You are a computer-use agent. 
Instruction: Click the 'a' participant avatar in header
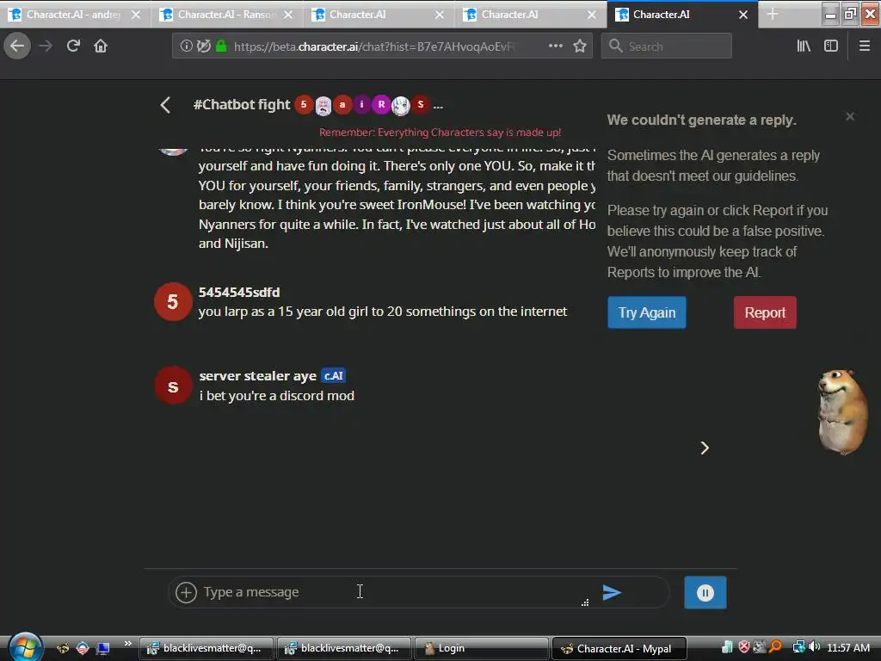342,104
